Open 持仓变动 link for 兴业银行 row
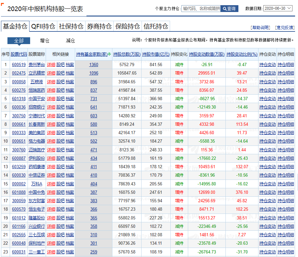This screenshot has height=257, width=298. pos(268,227)
